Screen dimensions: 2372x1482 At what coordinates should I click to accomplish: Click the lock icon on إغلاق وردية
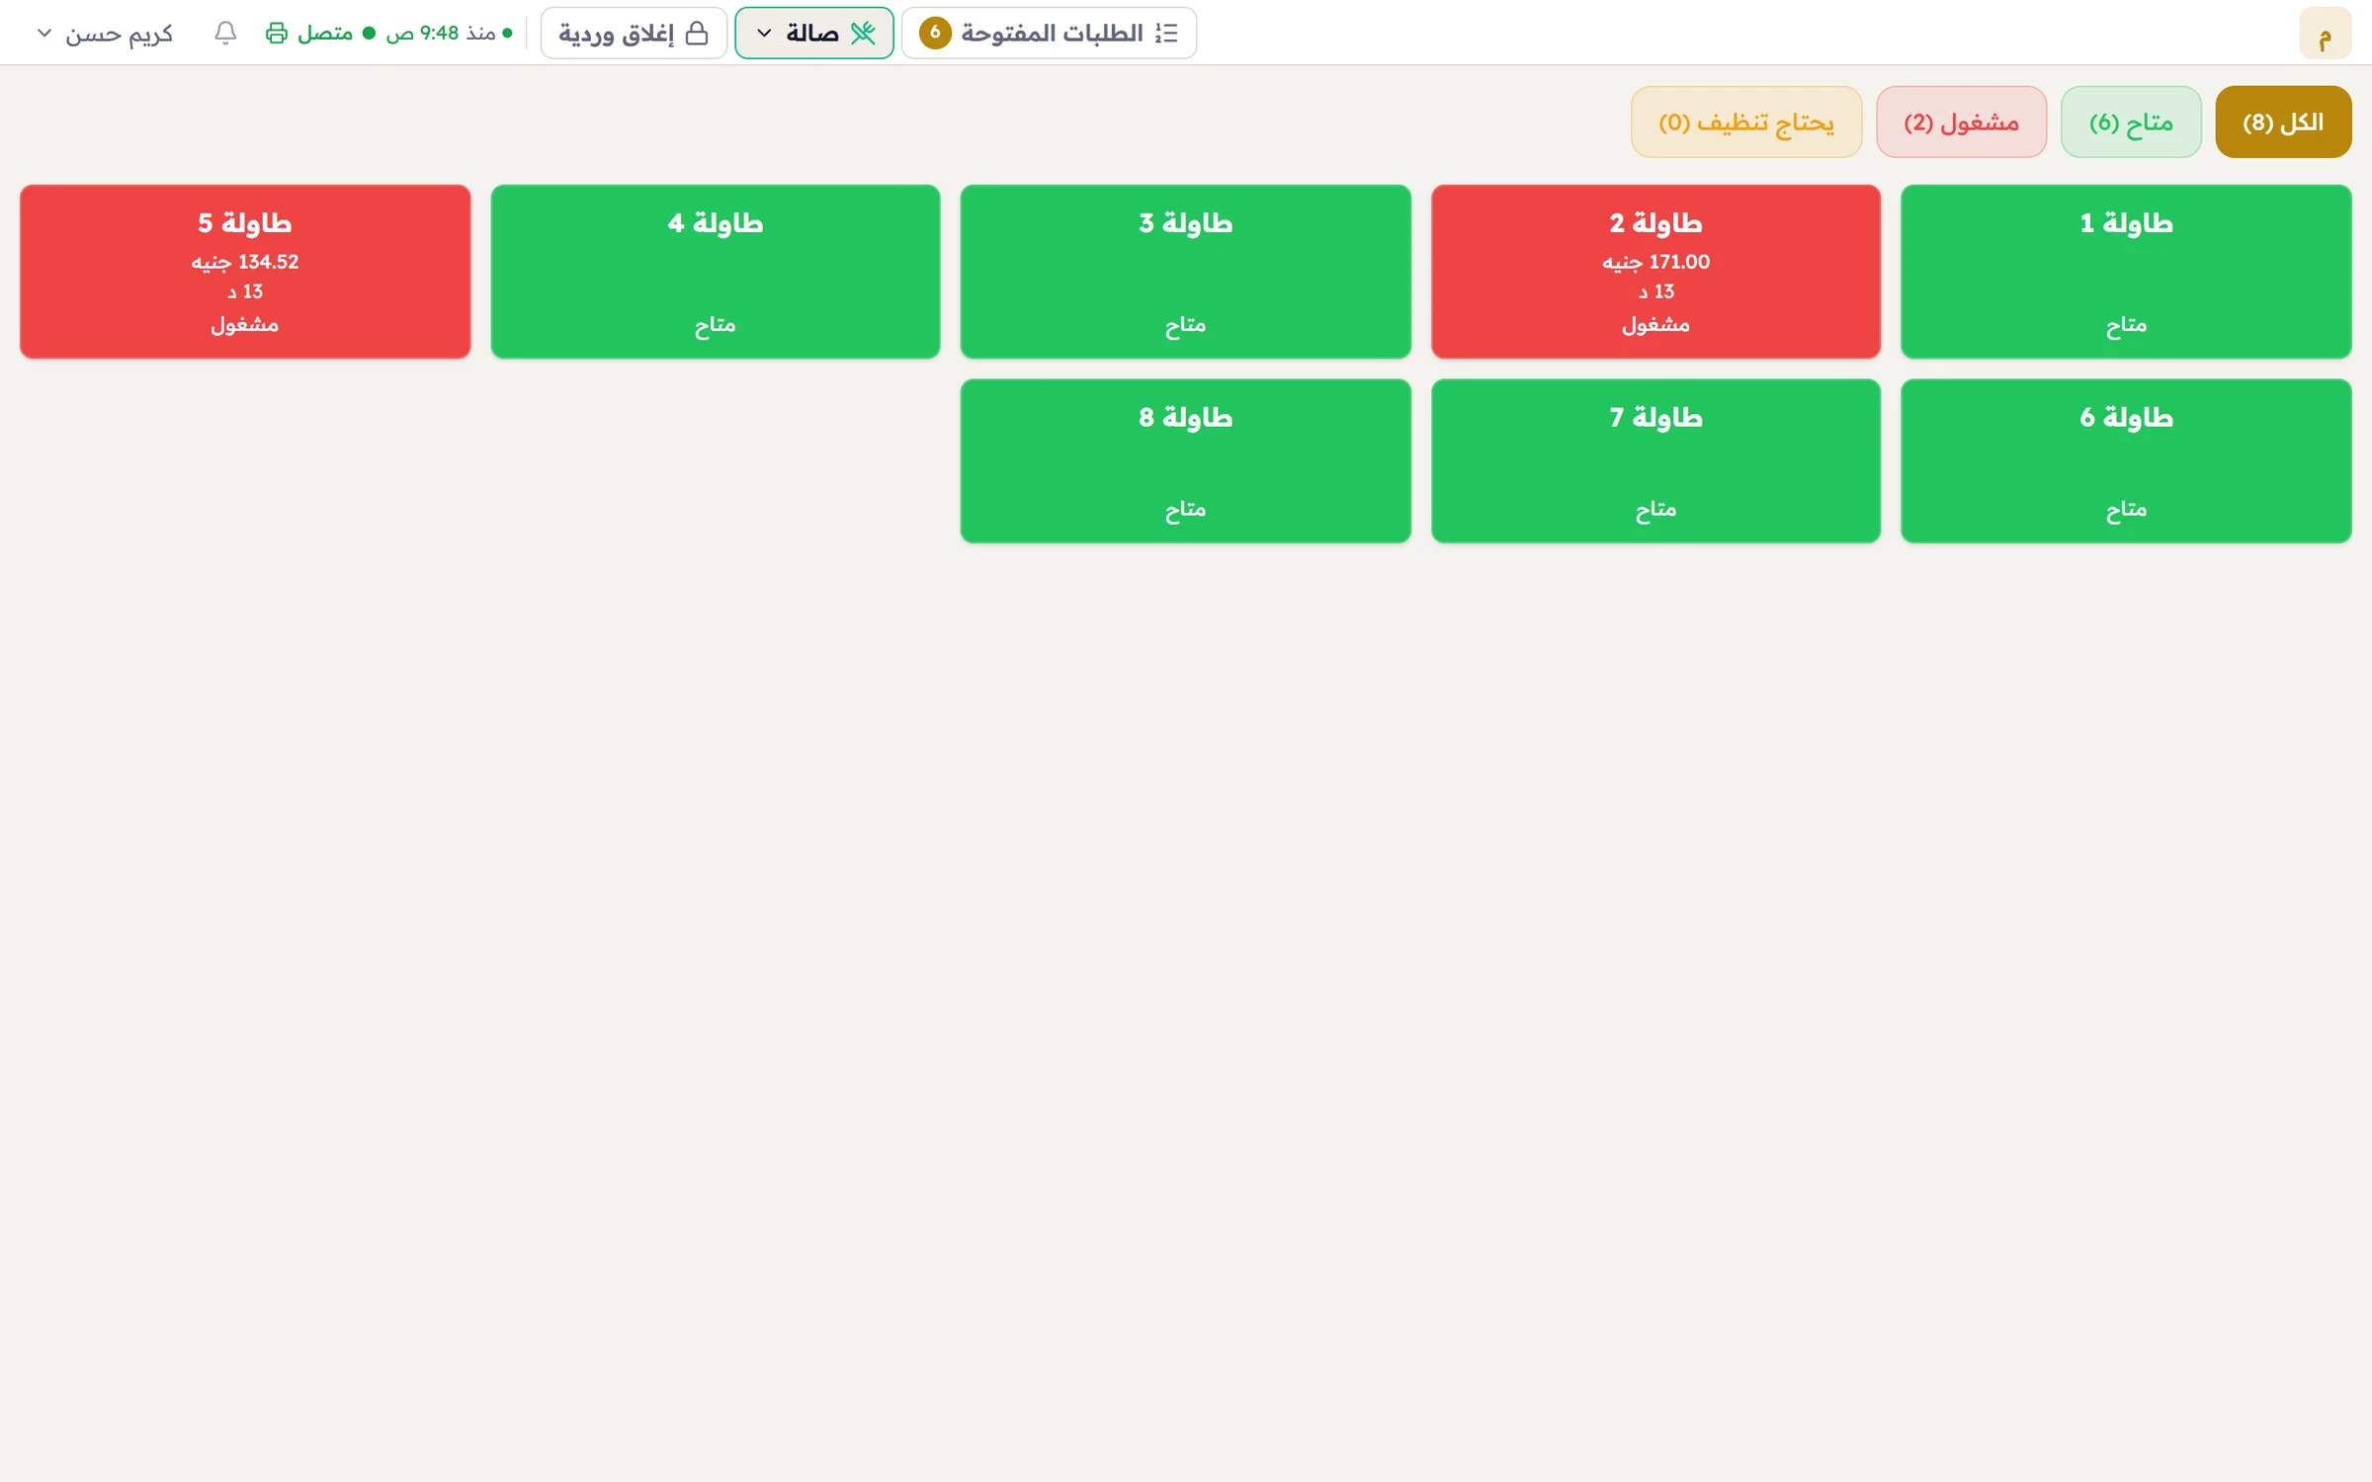tap(697, 33)
